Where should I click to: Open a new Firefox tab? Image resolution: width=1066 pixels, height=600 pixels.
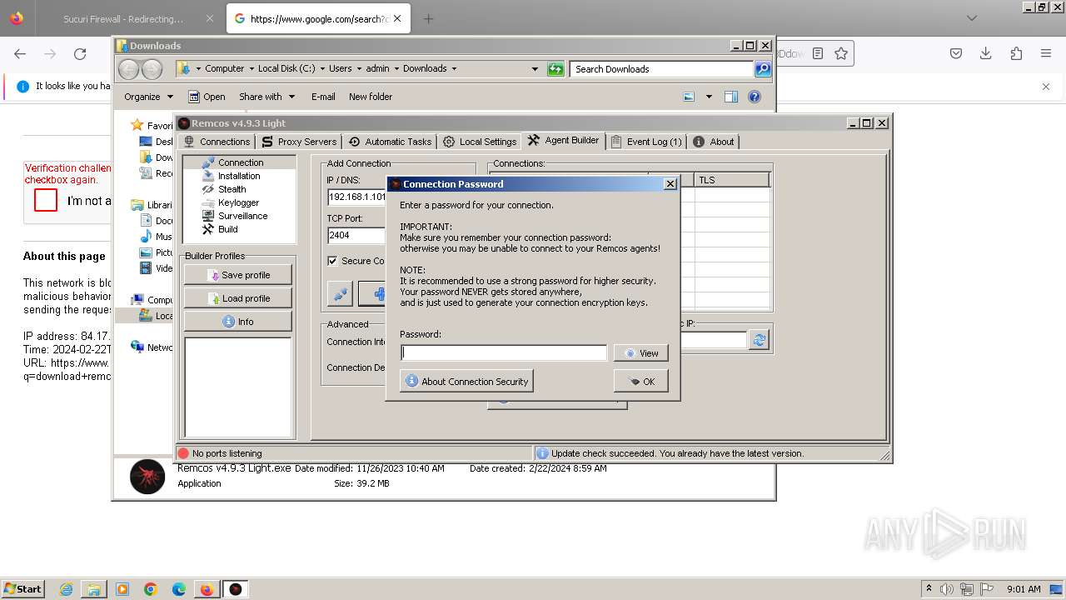tap(428, 18)
